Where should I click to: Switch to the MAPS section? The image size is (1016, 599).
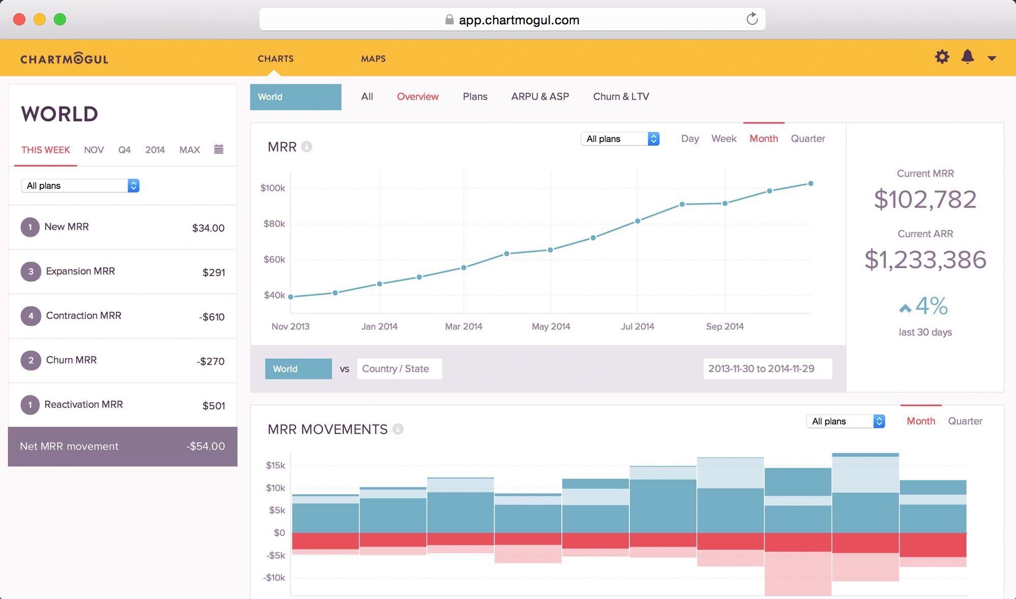(373, 58)
